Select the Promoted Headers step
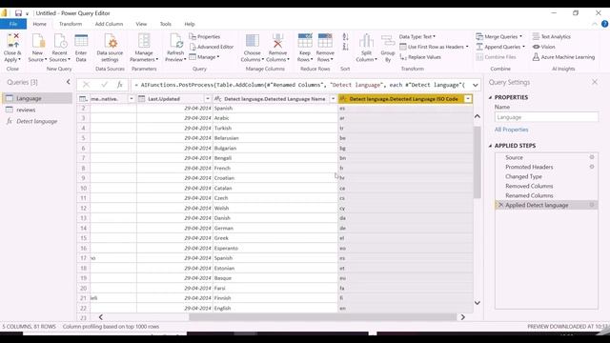This screenshot has width=610, height=343. pyautogui.click(x=529, y=167)
